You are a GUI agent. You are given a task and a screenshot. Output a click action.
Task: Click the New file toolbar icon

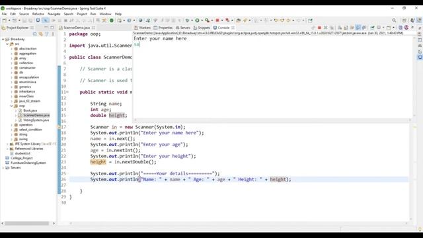[x=5, y=20]
